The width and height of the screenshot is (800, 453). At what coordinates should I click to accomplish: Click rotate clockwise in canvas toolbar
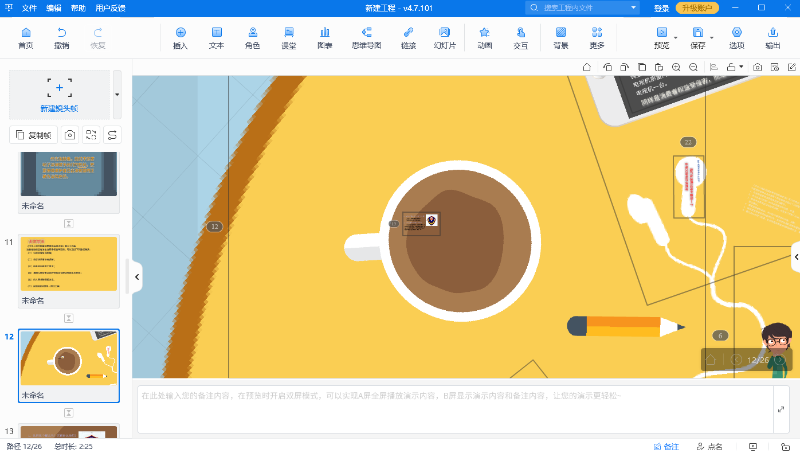tap(625, 67)
